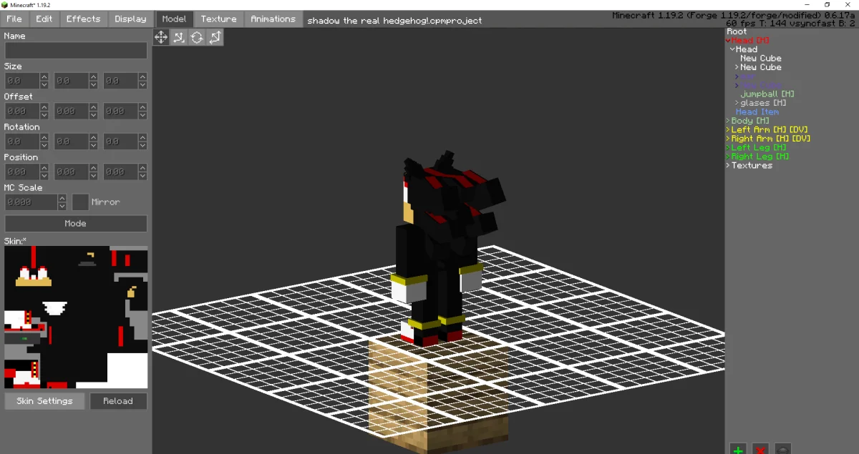This screenshot has height=454, width=859.
Task: Collapse the white Head node arrow
Action: 732,49
